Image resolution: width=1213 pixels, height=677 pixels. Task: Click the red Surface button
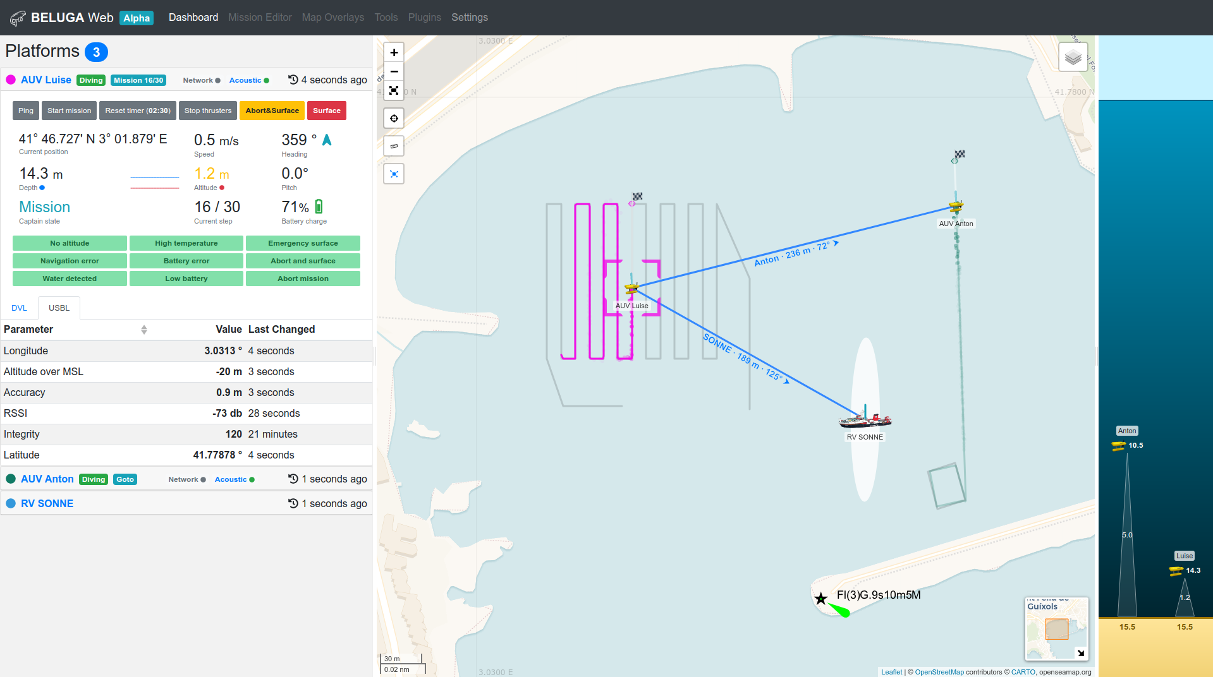point(326,111)
